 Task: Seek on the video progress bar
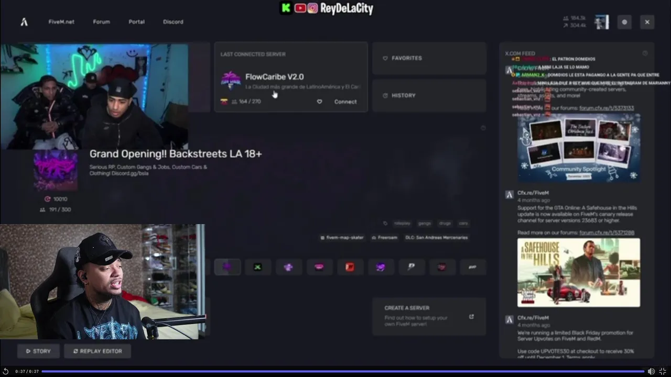[x=343, y=371]
